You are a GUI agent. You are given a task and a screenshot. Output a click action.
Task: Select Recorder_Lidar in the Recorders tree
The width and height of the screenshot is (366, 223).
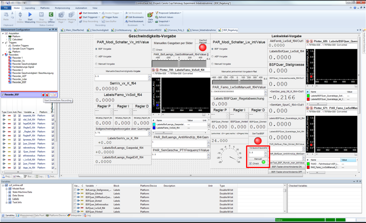click(x=20, y=79)
